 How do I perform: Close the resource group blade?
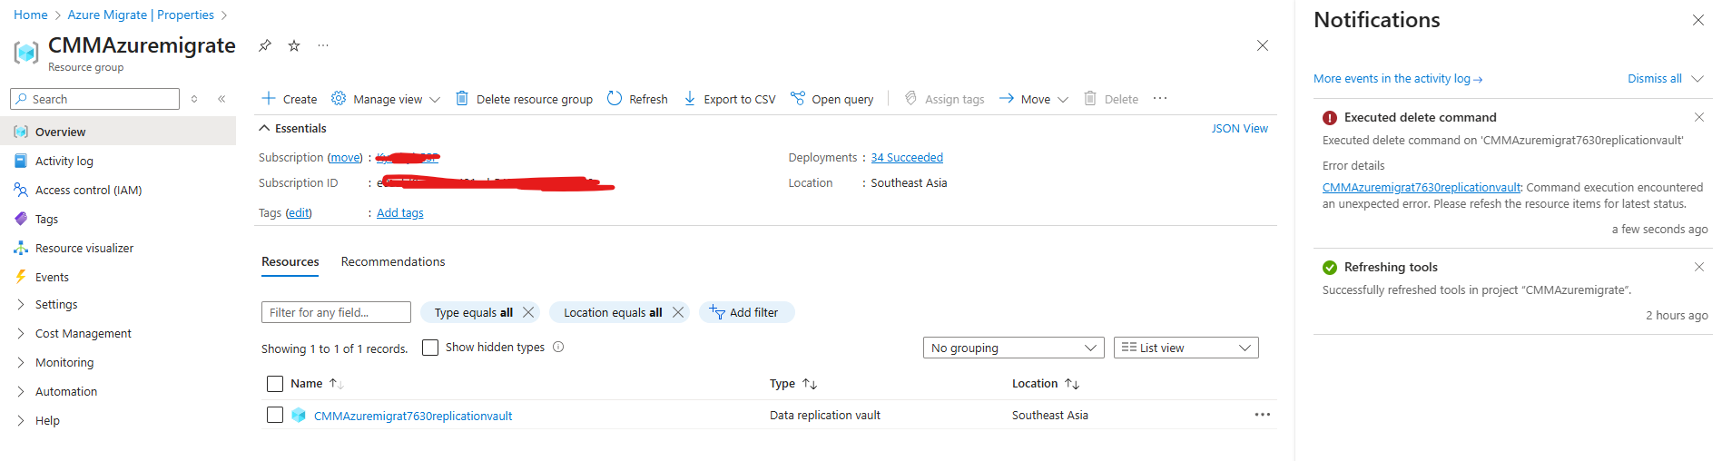pyautogui.click(x=1262, y=45)
